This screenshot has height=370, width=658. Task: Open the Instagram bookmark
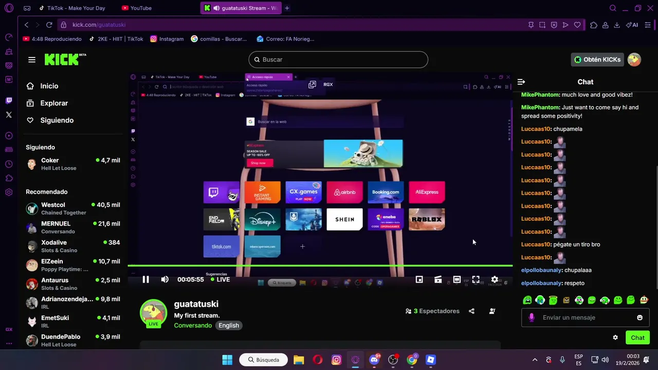tap(167, 39)
